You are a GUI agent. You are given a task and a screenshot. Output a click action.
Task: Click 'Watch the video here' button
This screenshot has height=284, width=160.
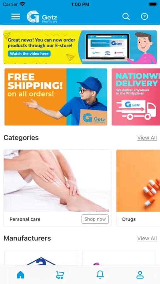point(29,54)
